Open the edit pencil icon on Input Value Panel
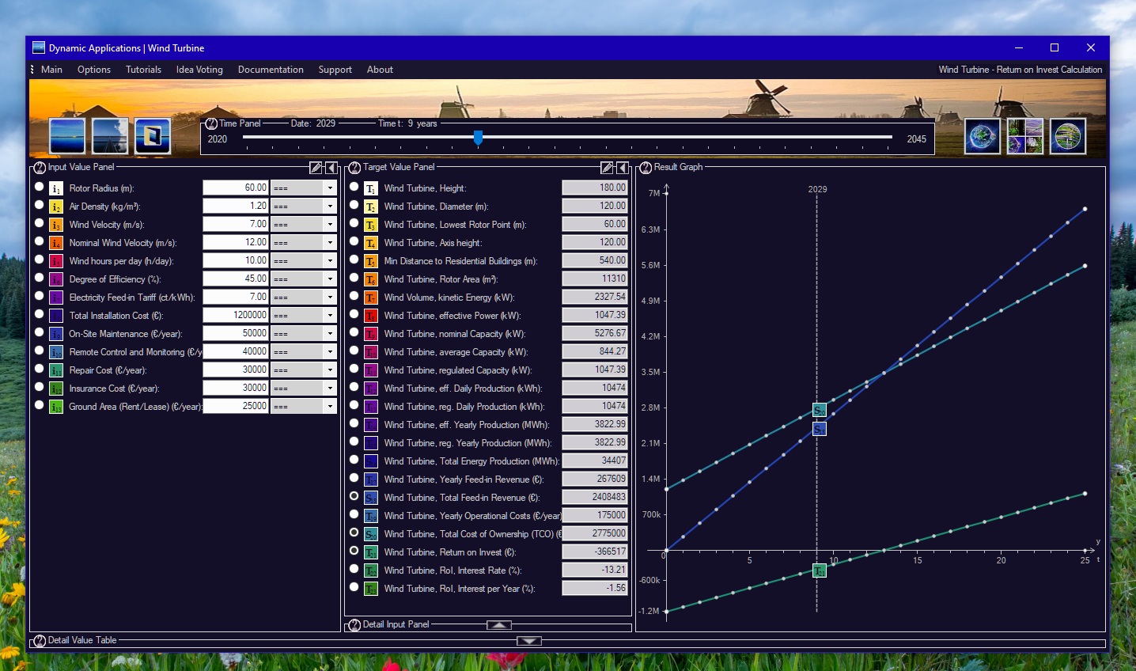This screenshot has height=671, width=1136. click(316, 167)
